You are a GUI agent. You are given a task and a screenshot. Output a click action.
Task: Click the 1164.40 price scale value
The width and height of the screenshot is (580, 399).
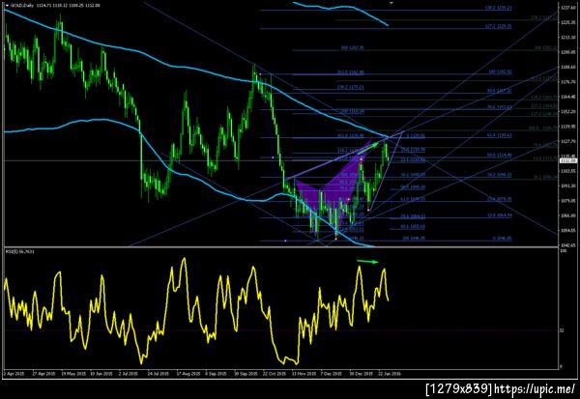tap(567, 97)
